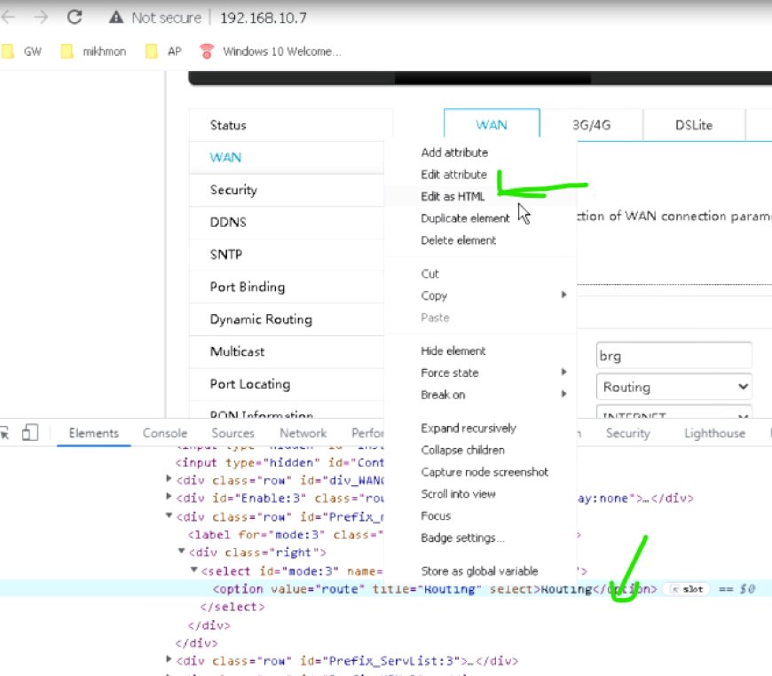The width and height of the screenshot is (772, 676).
Task: Select the input type="hidden" id="Cont line
Action: (280, 463)
